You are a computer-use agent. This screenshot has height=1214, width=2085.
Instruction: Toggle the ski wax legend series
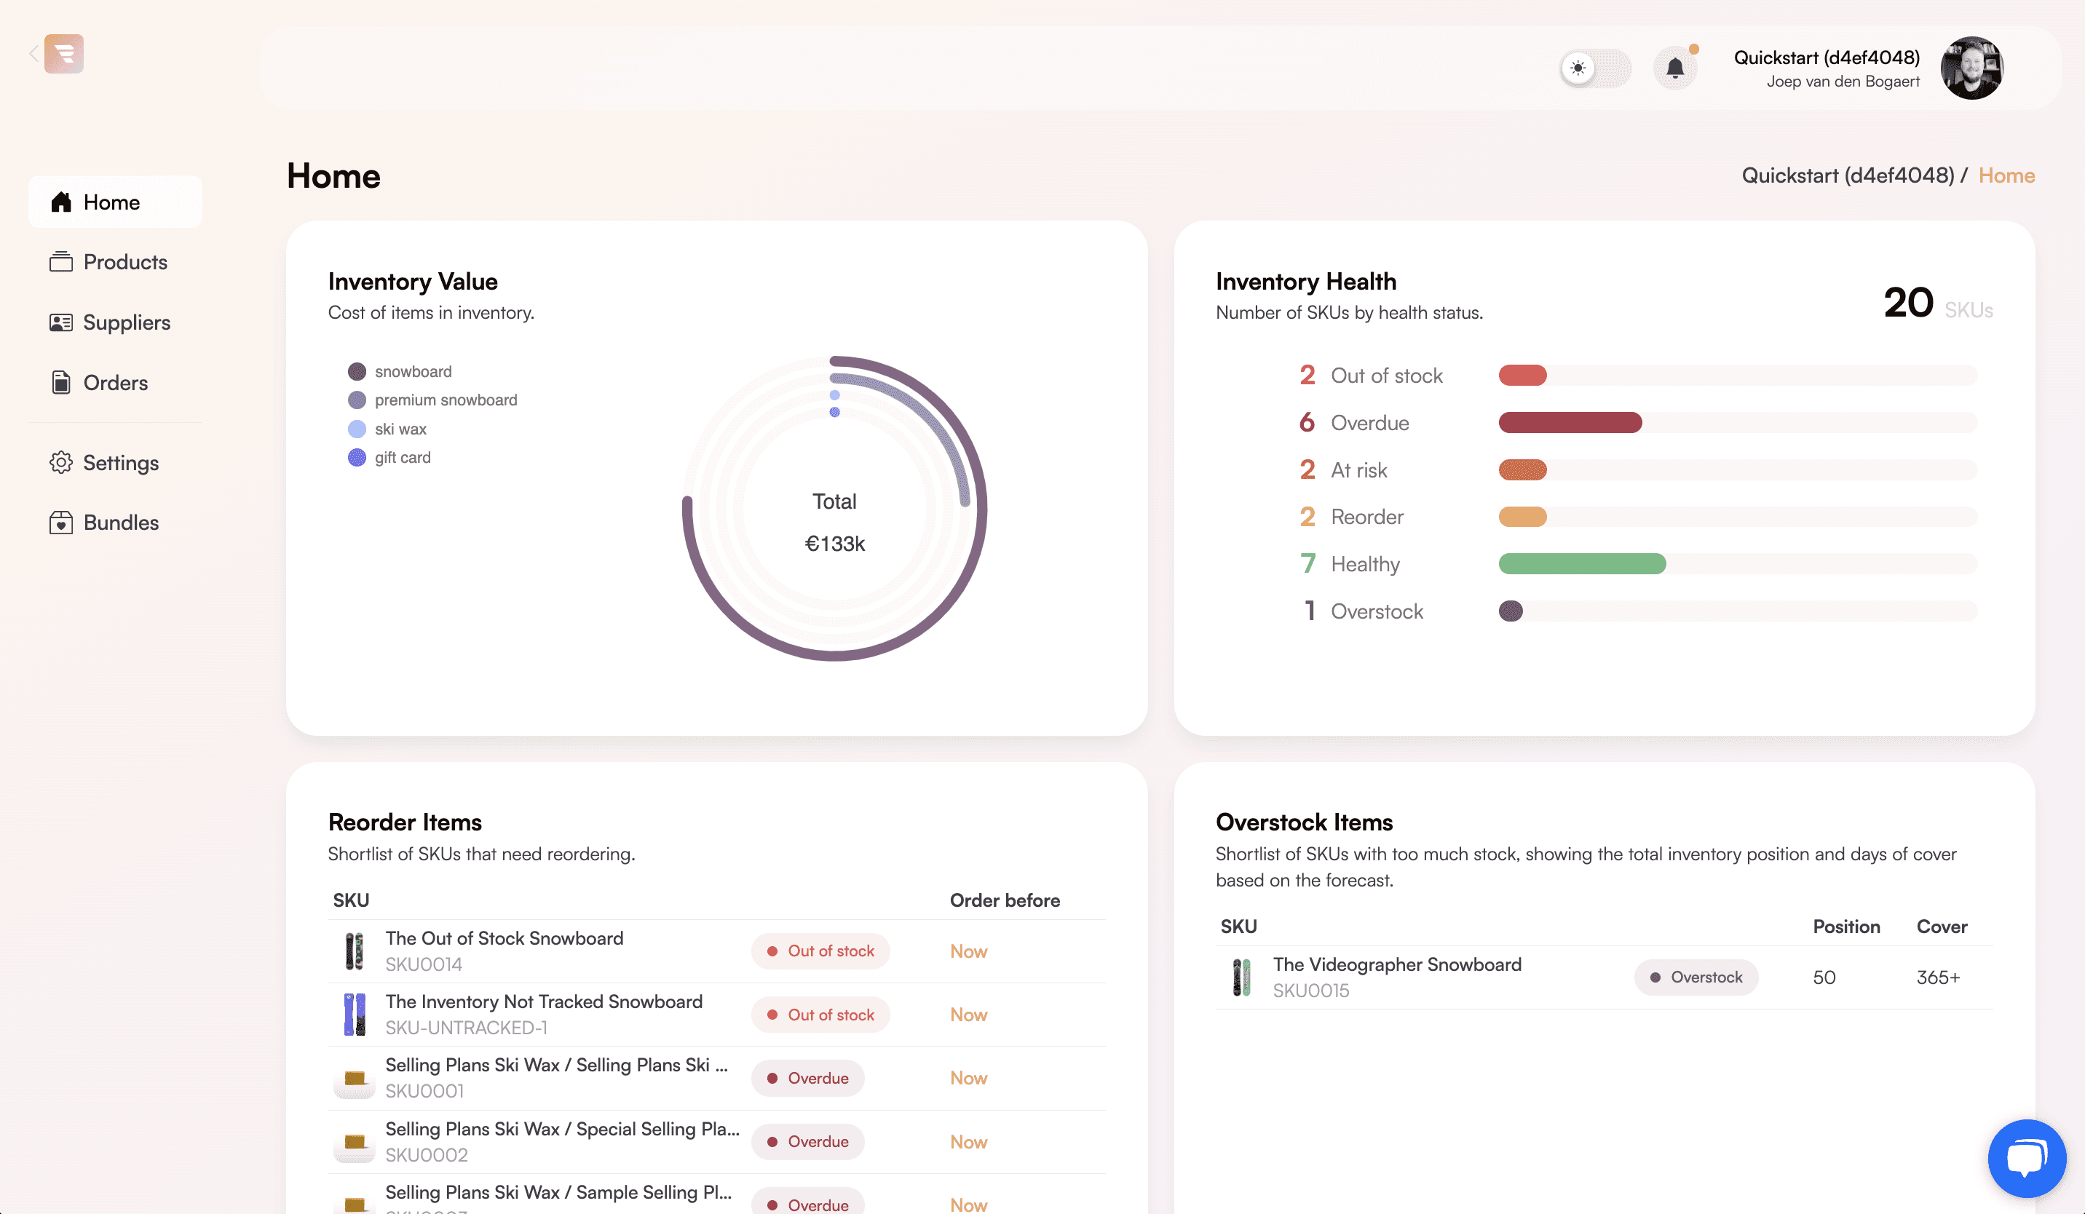click(387, 429)
